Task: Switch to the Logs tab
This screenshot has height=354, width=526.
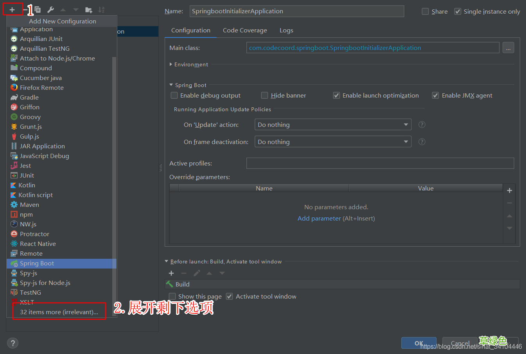Action: (286, 30)
